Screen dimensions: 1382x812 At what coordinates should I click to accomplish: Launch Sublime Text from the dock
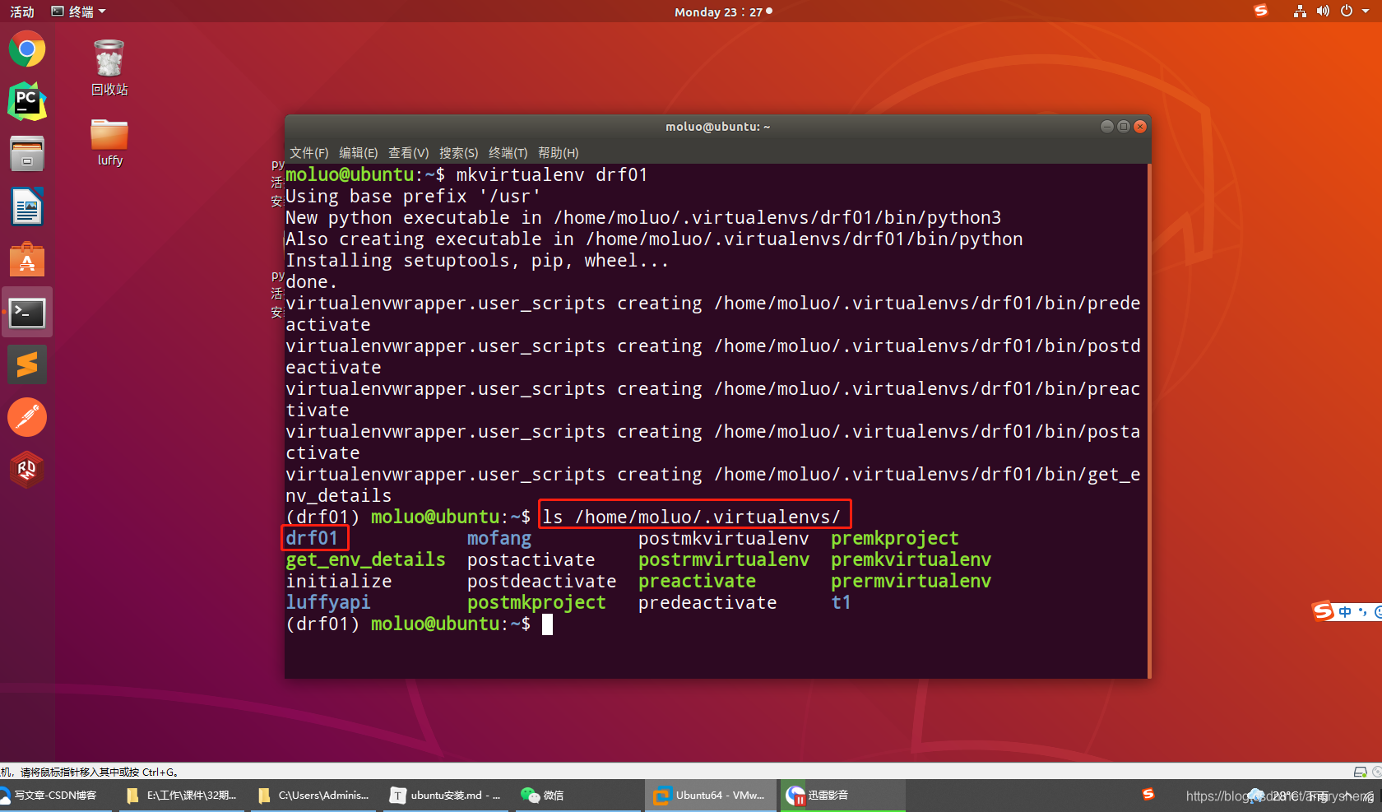27,364
